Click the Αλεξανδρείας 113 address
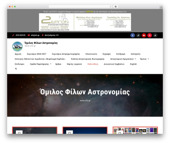Image resolution: width=170 pixels, height=144 pixels. tap(52, 35)
